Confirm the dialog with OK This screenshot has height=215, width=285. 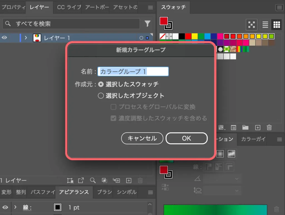point(186,138)
